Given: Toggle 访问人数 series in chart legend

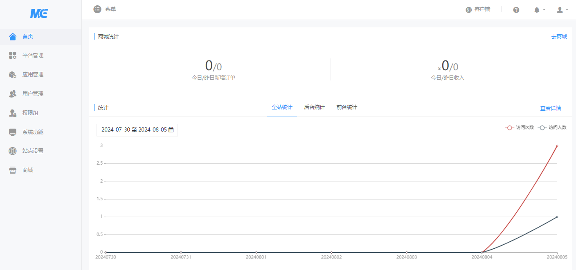Looking at the screenshot, I should [x=552, y=127].
